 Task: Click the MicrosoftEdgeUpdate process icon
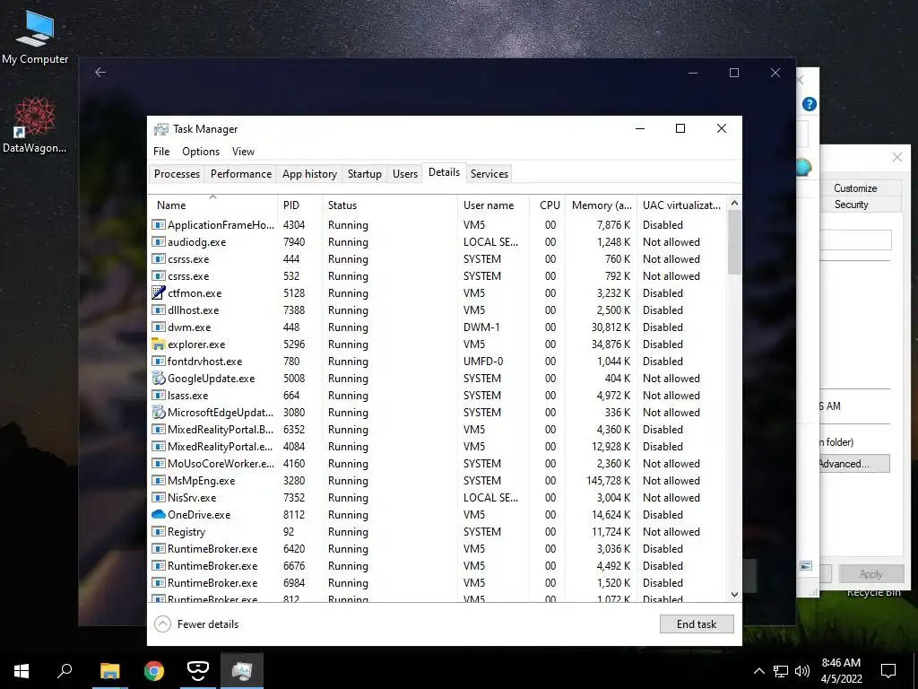pyautogui.click(x=158, y=412)
